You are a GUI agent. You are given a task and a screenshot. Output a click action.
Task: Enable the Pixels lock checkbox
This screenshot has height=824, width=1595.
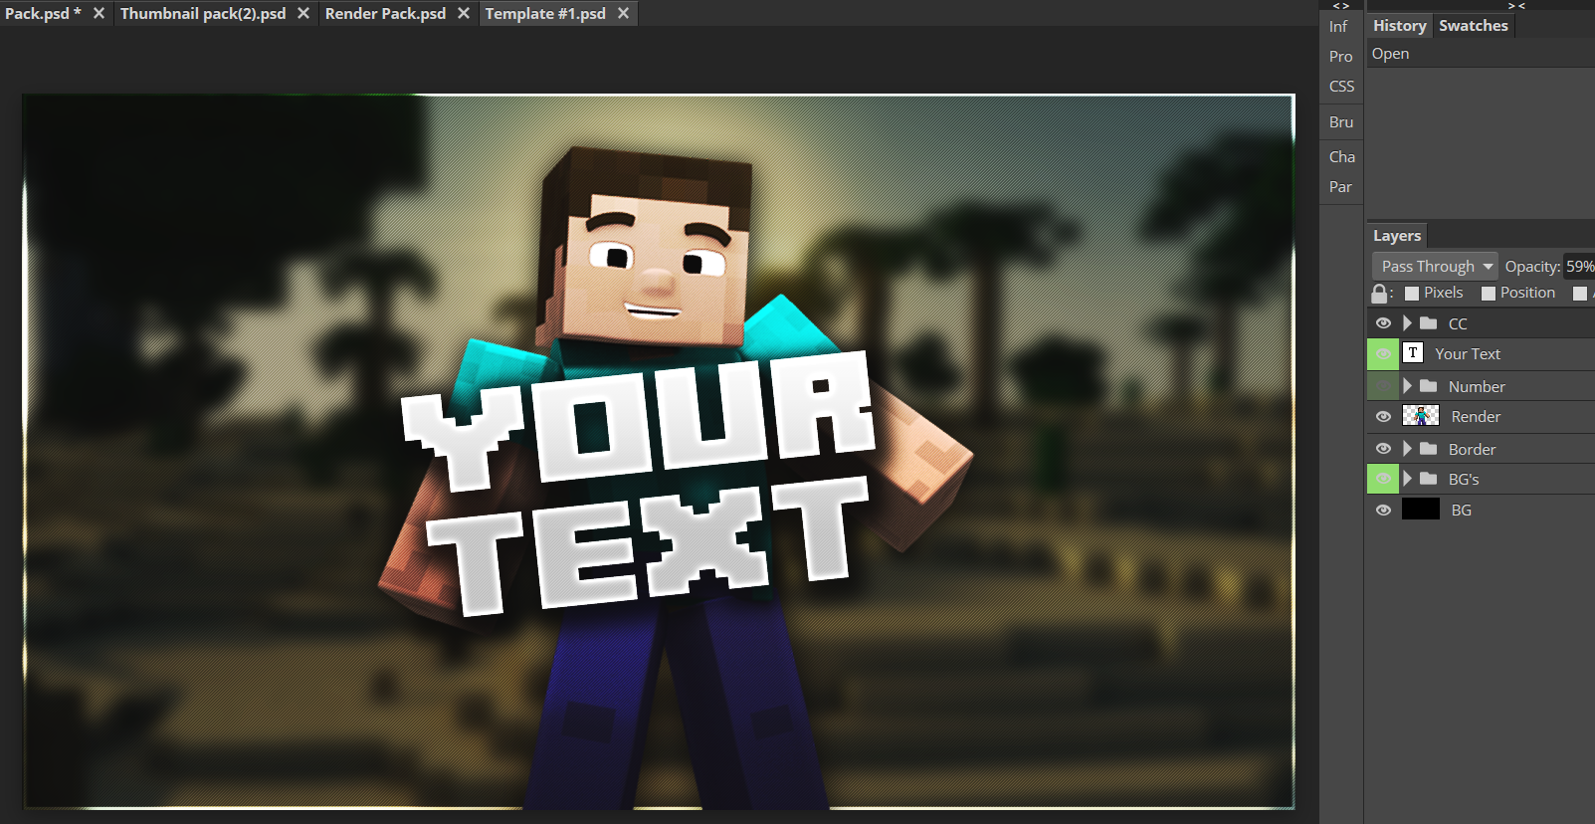pos(1412,294)
